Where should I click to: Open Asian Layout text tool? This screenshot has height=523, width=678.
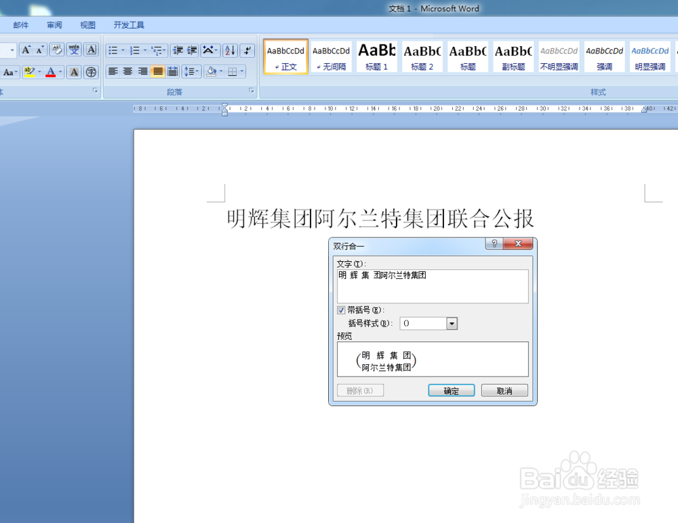pos(210,51)
